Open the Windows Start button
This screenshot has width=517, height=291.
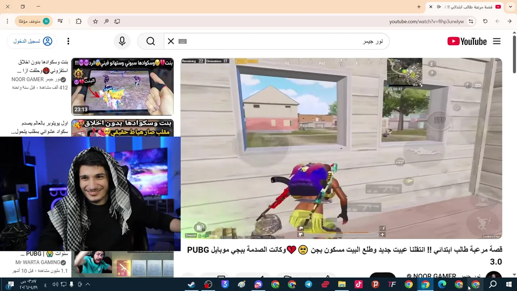509,285
